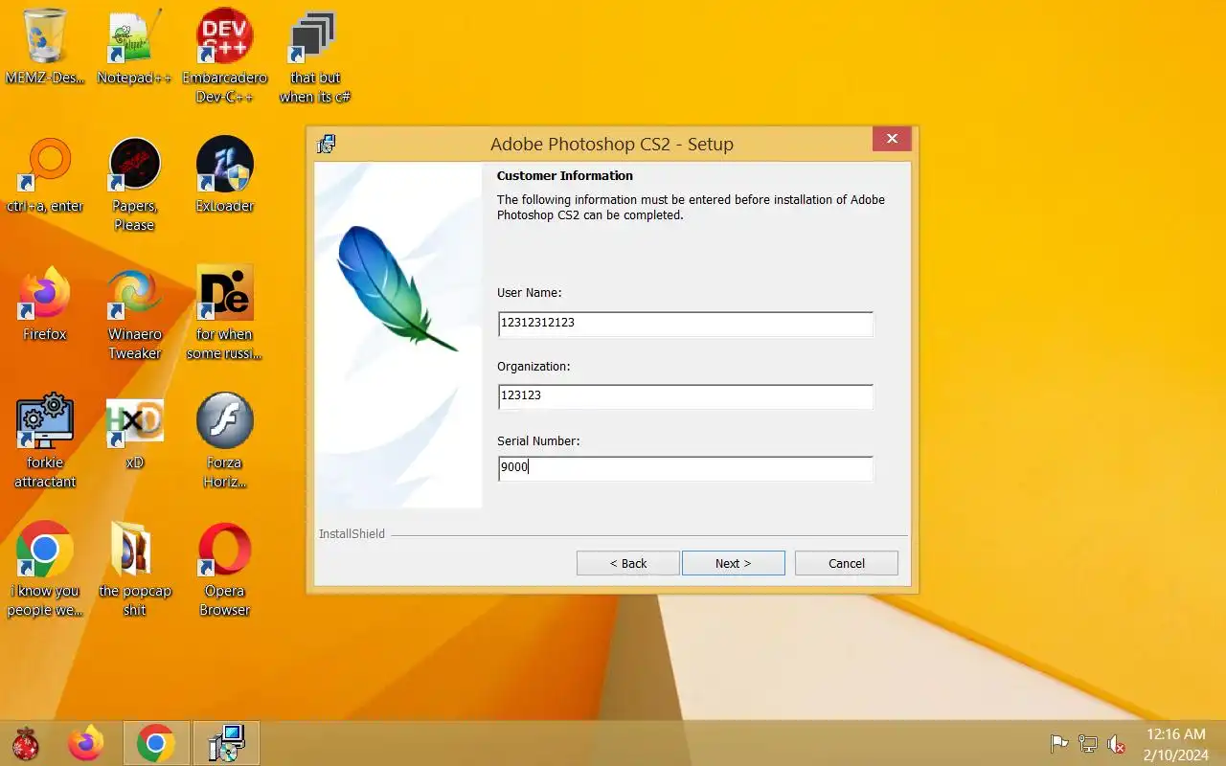
Task: Open 'the popcap shit' folder icon
Action: click(134, 570)
